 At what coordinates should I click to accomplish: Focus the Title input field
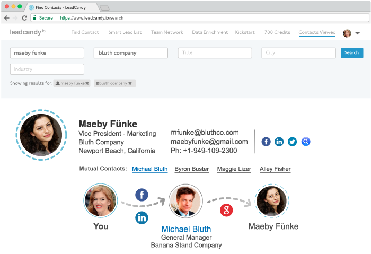[x=215, y=53]
